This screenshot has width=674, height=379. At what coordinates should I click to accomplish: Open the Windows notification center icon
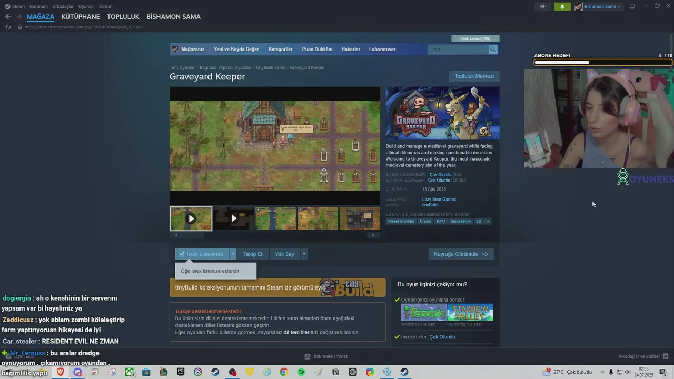(663, 372)
